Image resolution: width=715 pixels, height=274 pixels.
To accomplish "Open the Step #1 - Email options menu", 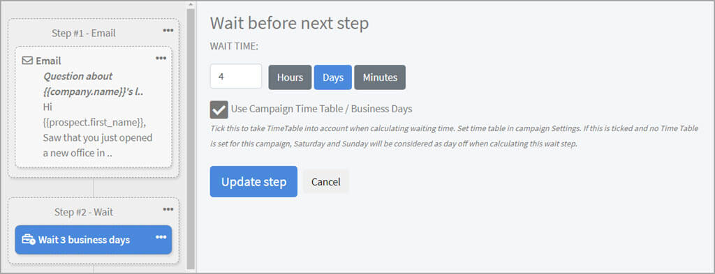I will point(168,31).
